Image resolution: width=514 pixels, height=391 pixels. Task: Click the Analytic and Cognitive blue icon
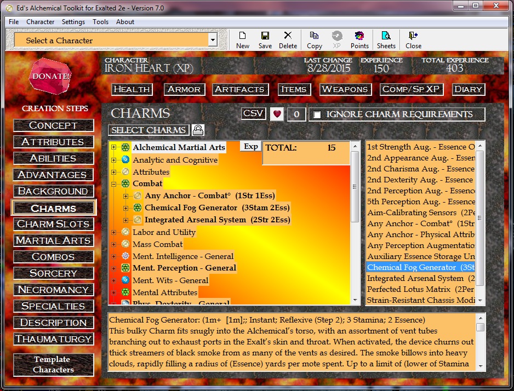point(125,159)
